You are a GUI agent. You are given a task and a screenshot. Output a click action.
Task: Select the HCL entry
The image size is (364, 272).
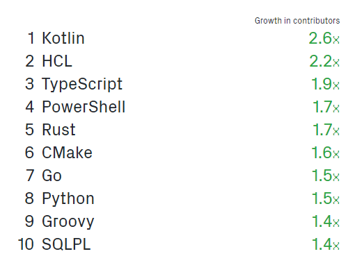[x=57, y=61]
